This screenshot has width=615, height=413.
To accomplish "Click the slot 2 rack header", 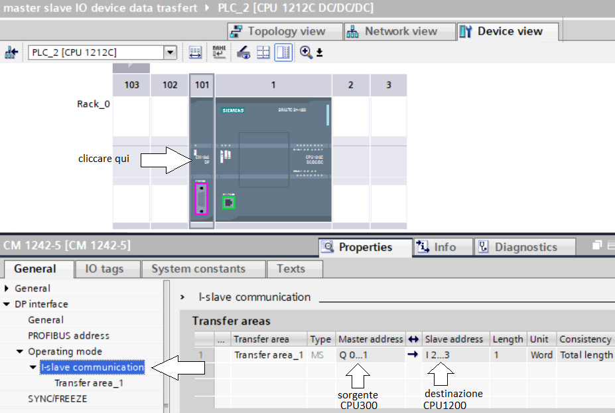I will [x=351, y=85].
